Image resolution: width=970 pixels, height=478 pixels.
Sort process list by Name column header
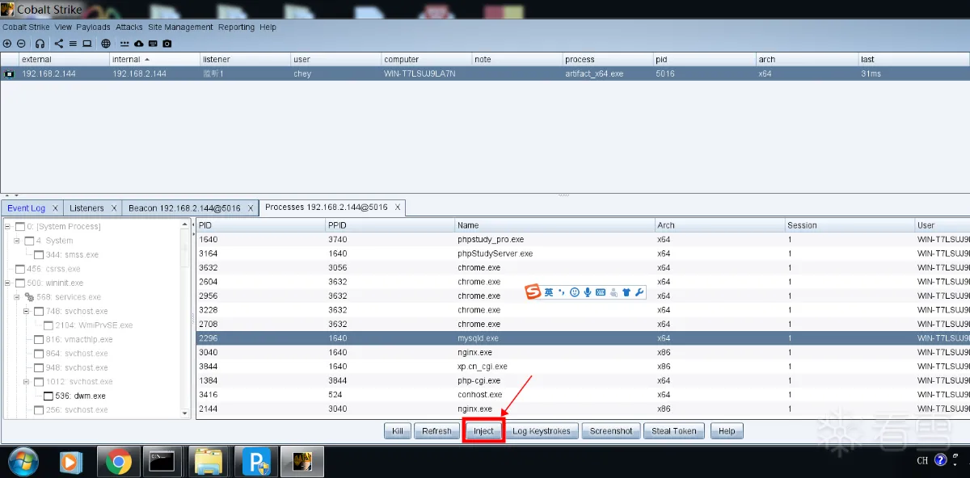click(555, 225)
